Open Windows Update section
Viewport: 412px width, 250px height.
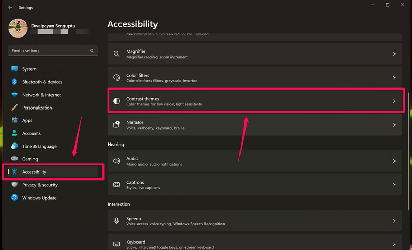(x=39, y=198)
